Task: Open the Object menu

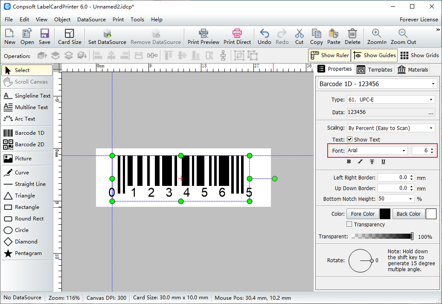Action: (x=62, y=20)
